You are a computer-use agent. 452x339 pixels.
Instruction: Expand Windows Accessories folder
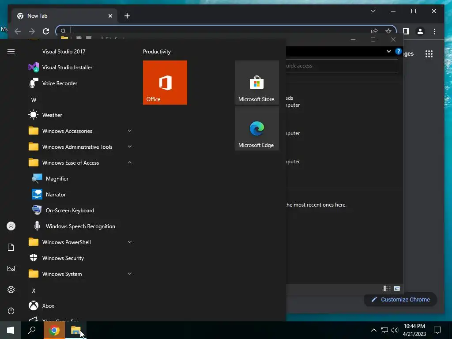tap(80, 131)
